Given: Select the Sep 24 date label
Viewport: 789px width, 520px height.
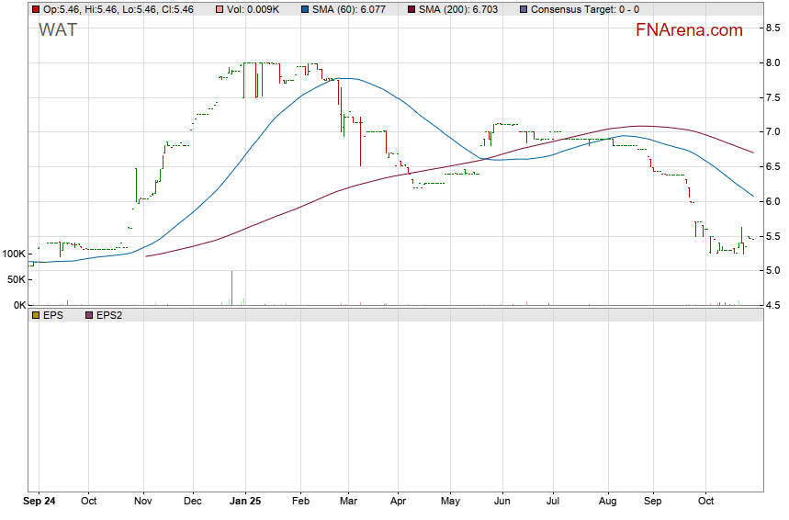Looking at the screenshot, I should coord(39,503).
